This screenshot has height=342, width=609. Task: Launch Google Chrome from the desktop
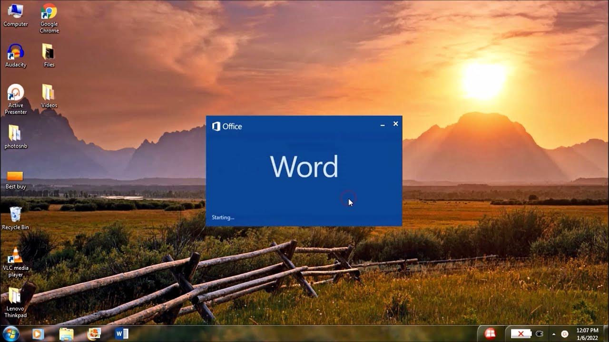tap(49, 18)
